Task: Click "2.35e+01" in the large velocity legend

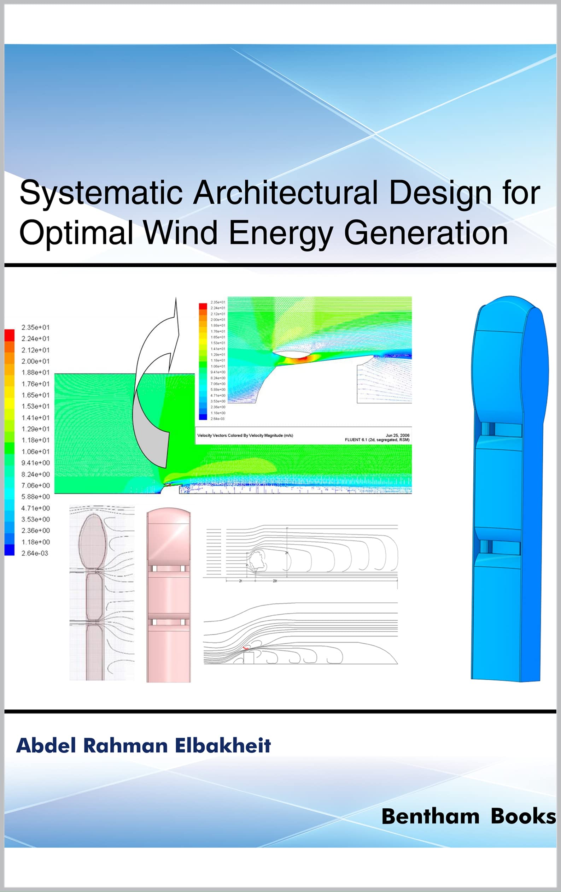Action: pyautogui.click(x=35, y=327)
